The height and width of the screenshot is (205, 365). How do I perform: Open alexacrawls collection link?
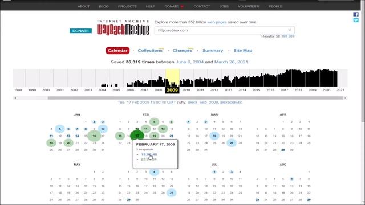click(230, 102)
